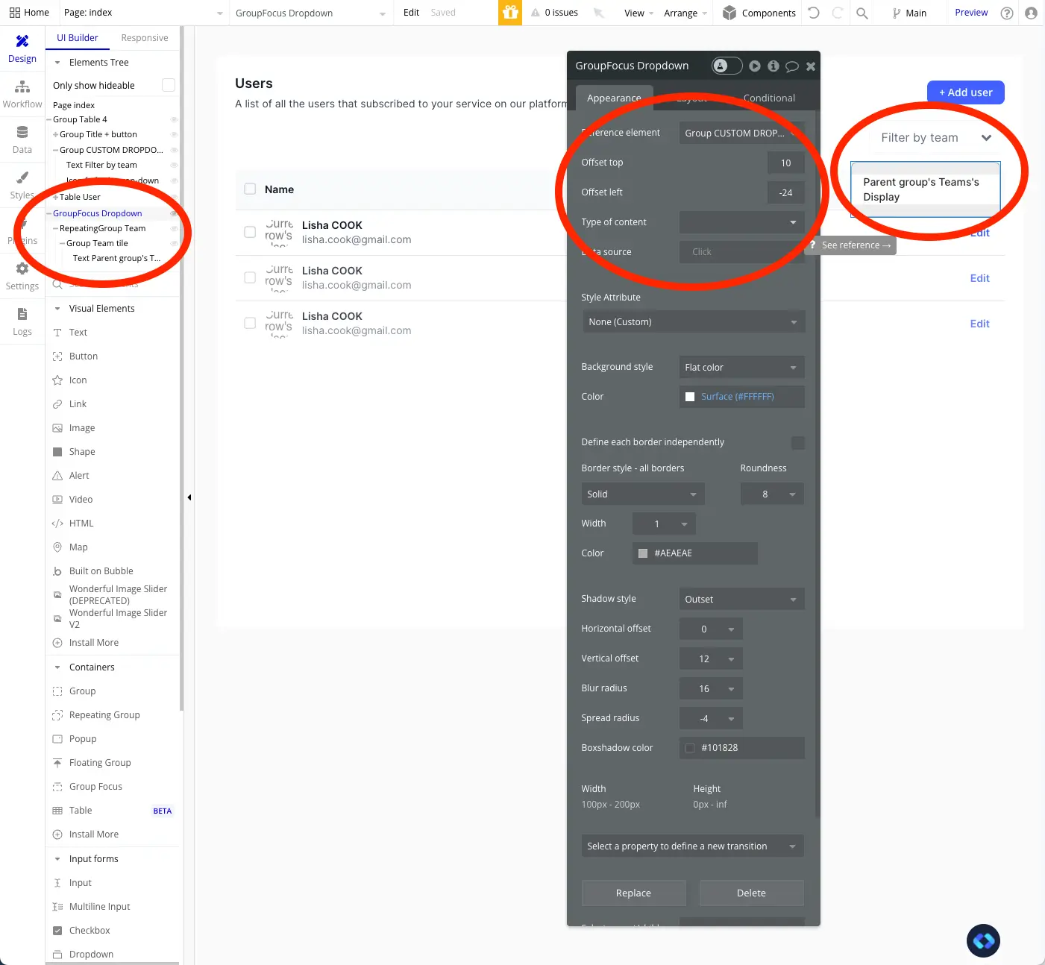The image size is (1045, 965).
Task: Toggle Define each border independently
Action: click(798, 442)
